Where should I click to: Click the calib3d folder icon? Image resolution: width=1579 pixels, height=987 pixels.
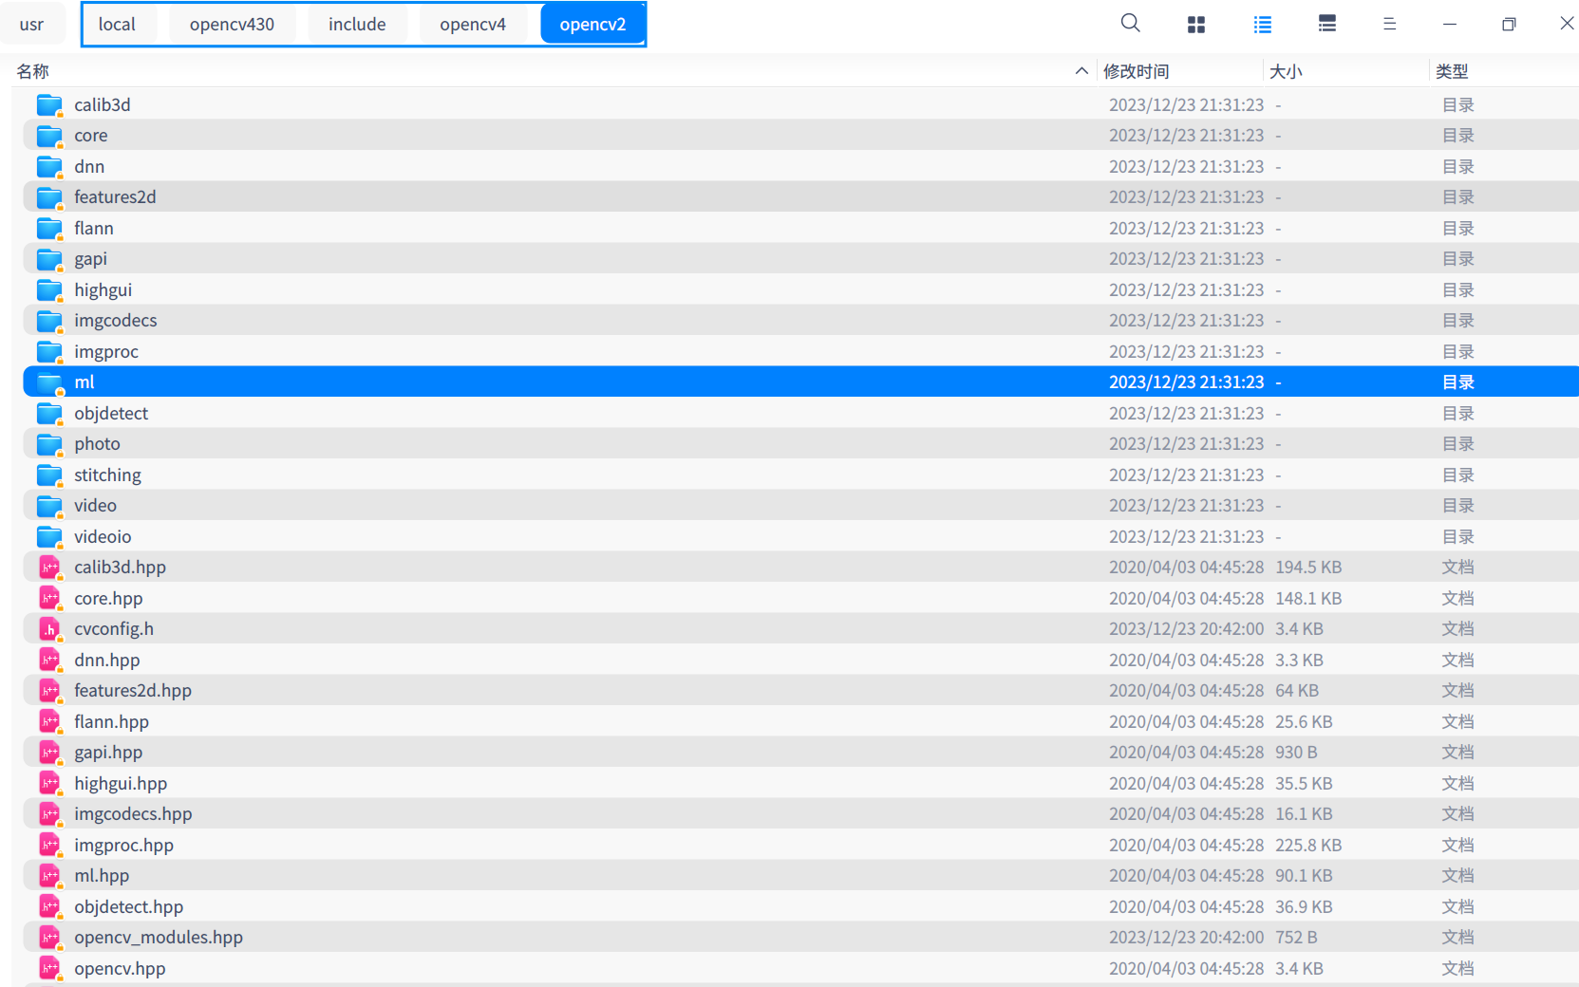coord(49,105)
